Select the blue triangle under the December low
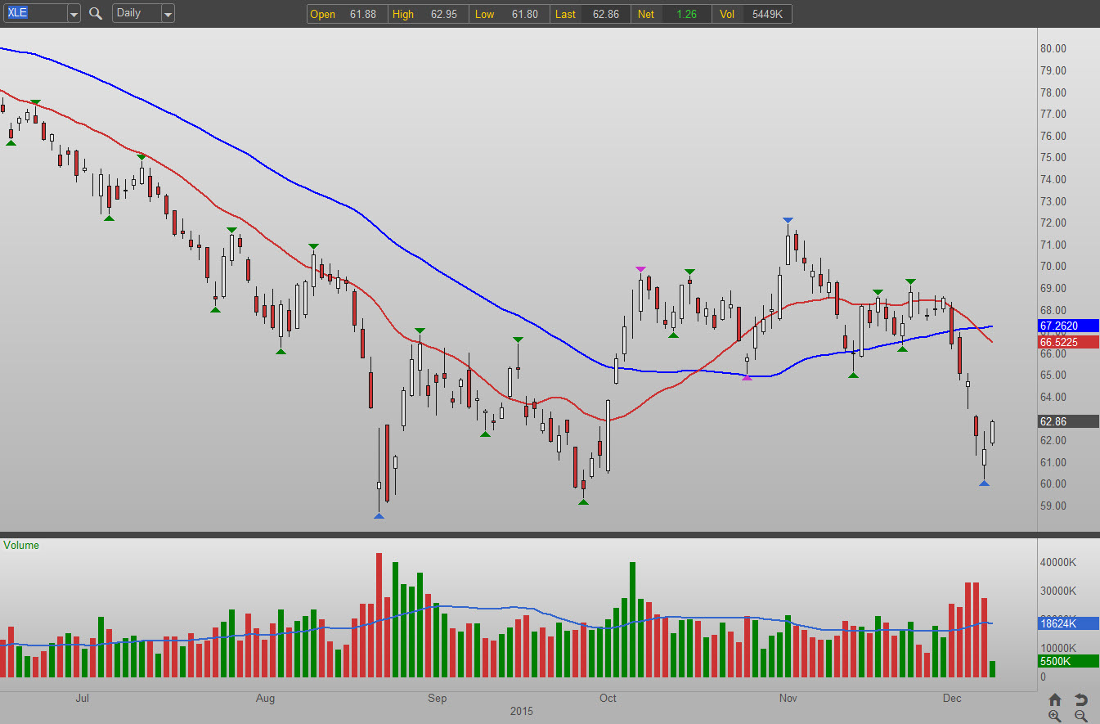This screenshot has width=1100, height=724. [985, 483]
